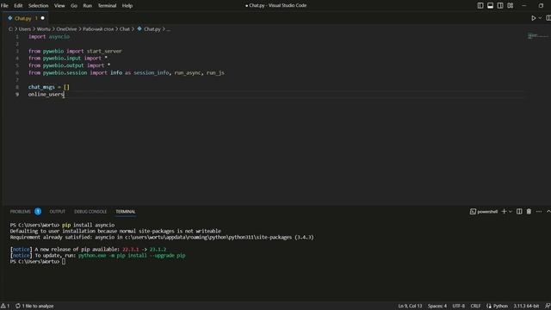Screen dimensions: 551x310
Task: Click start_server import on line 3
Action: pyautogui.click(x=104, y=51)
